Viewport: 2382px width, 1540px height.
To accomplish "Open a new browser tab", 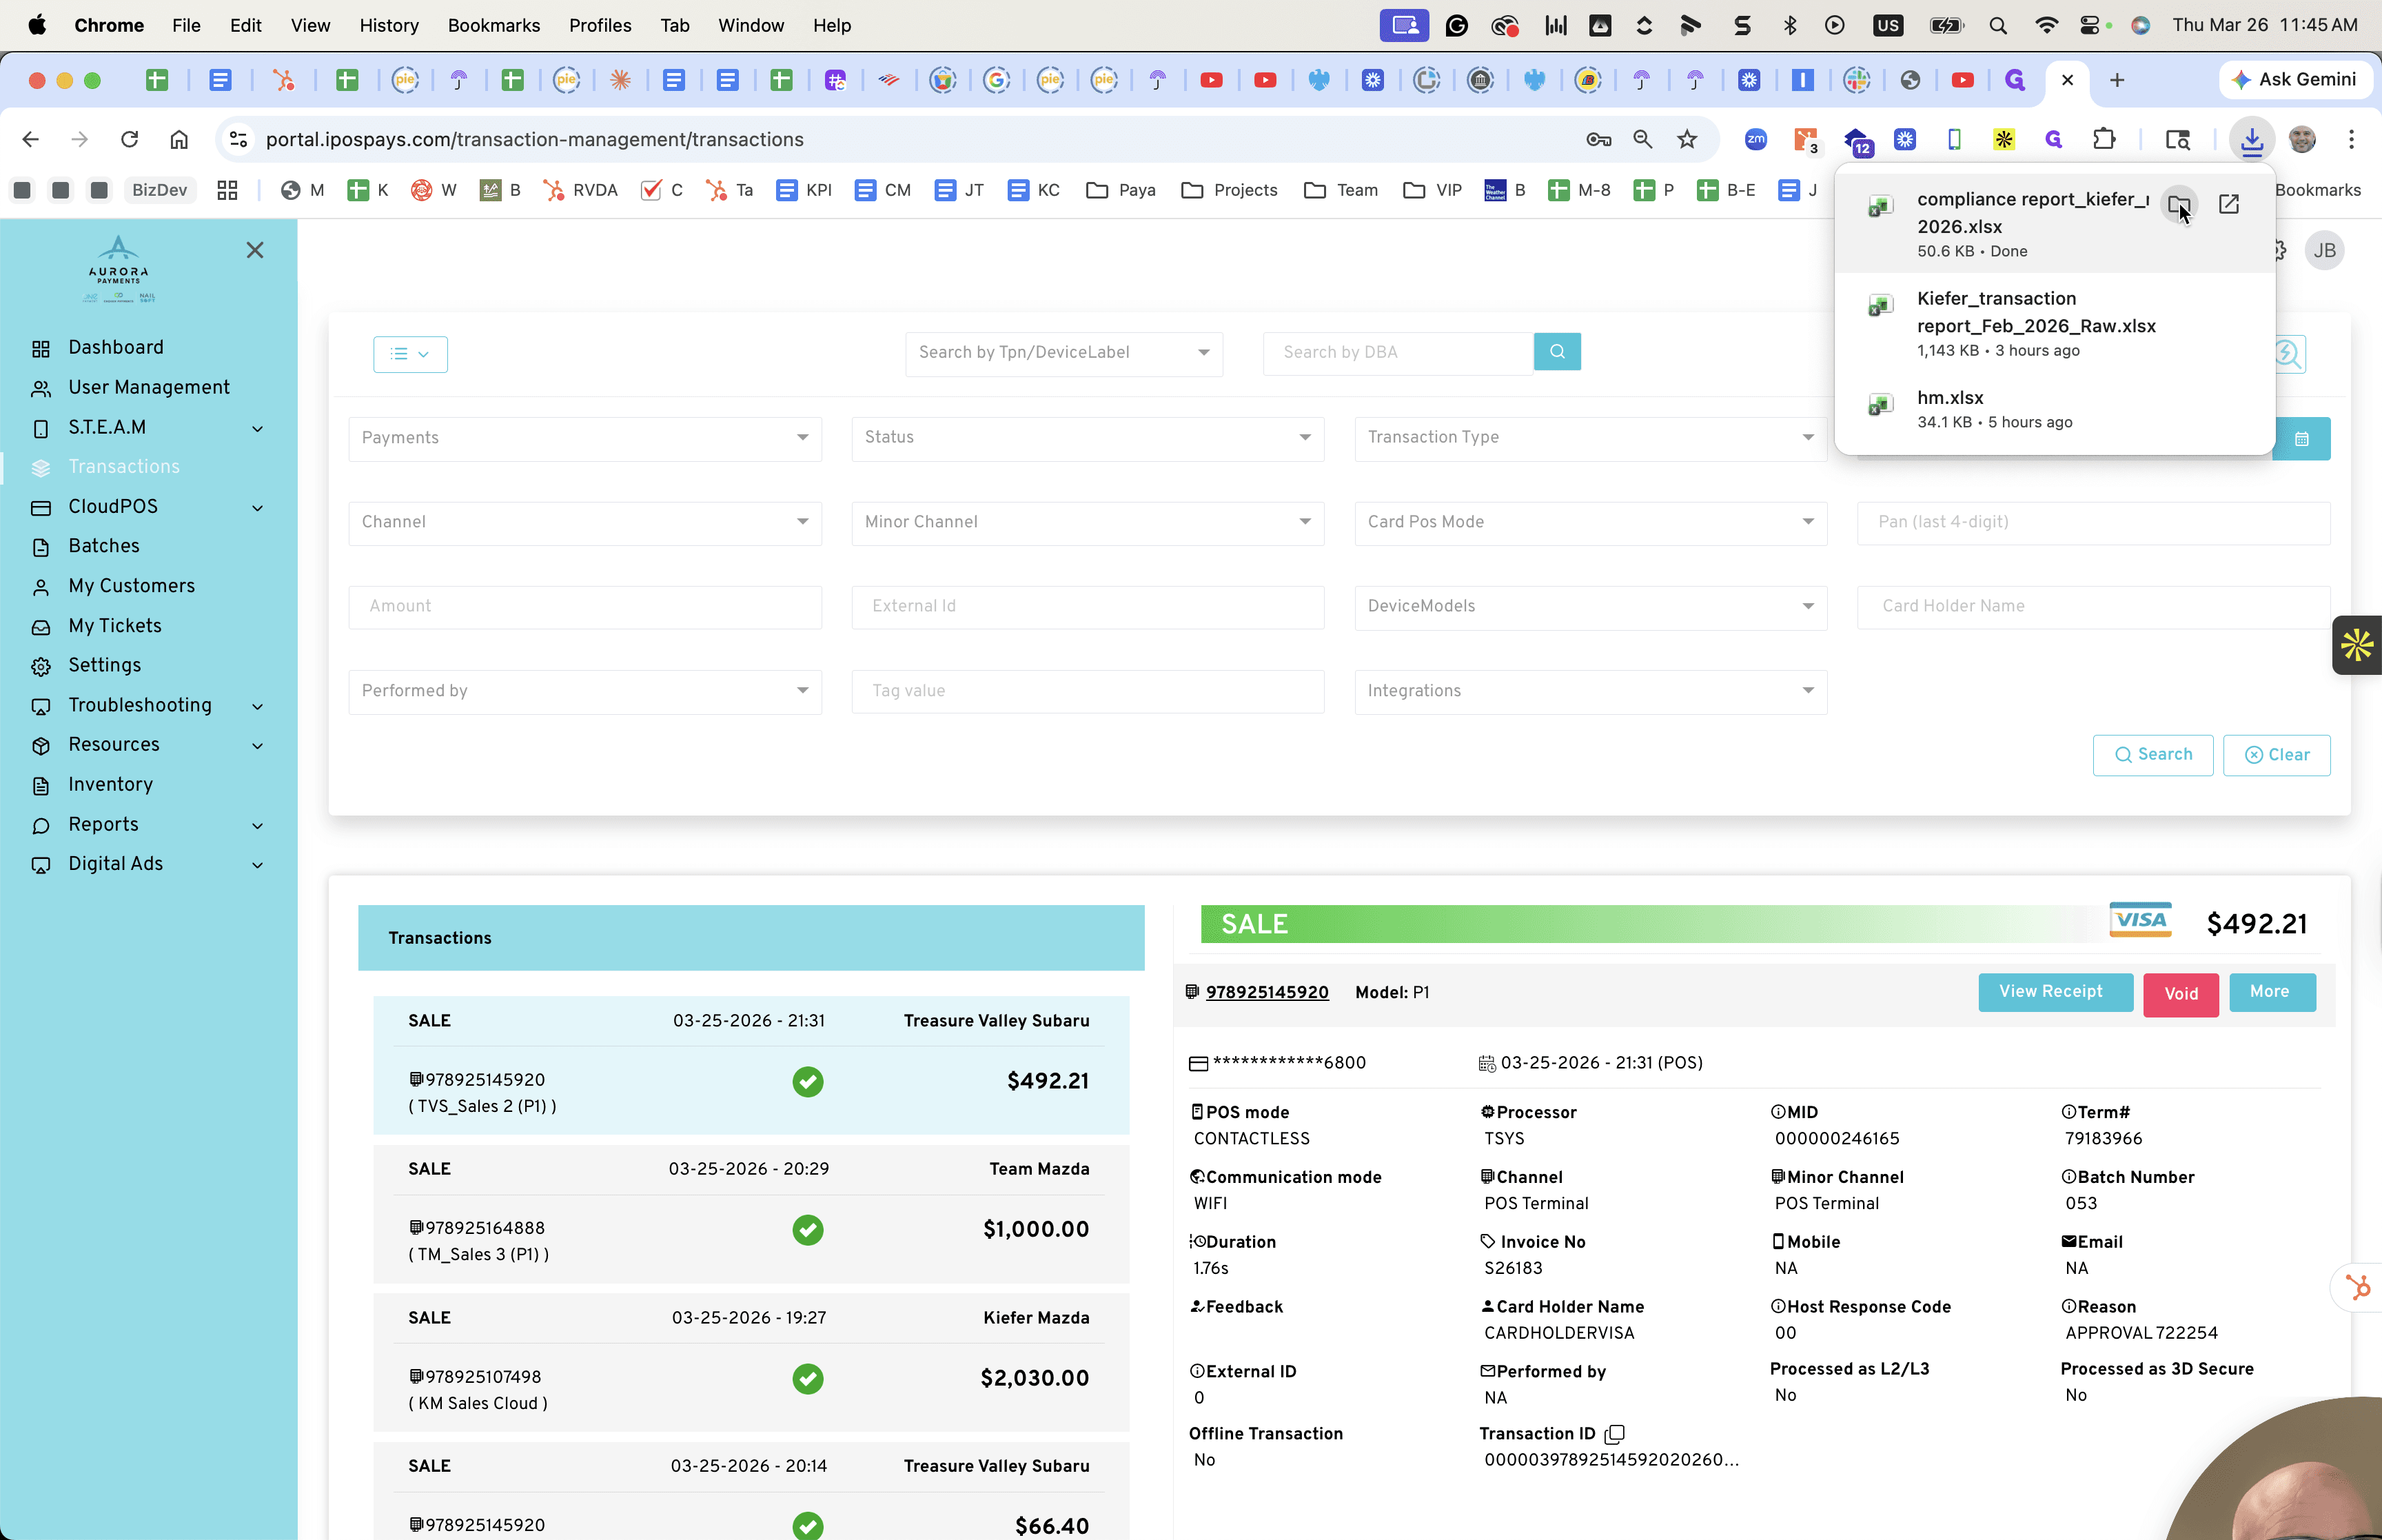I will [2117, 80].
